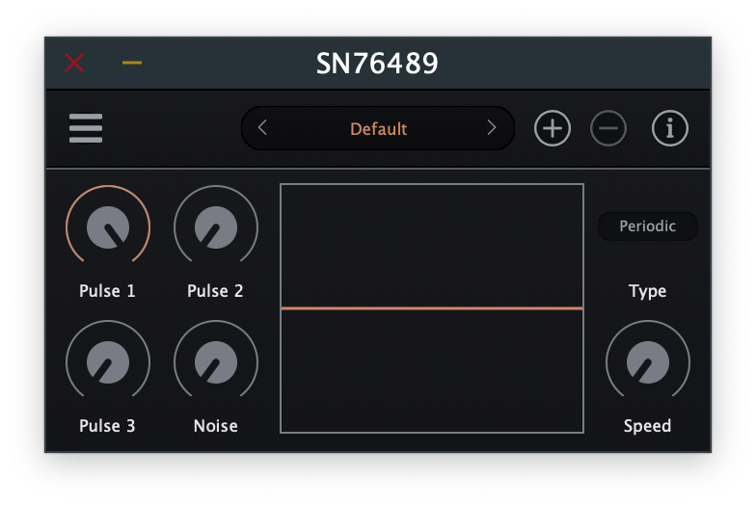Click the Pulse 3 knob
This screenshot has width=756, height=505.
(x=108, y=362)
